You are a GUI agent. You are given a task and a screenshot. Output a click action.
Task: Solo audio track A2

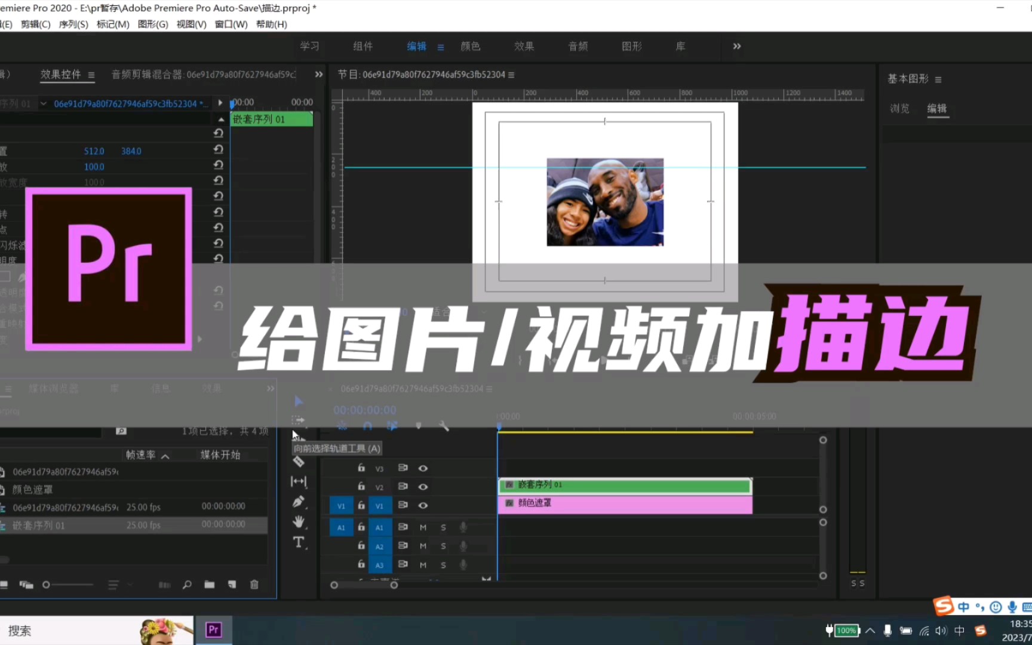tap(443, 546)
